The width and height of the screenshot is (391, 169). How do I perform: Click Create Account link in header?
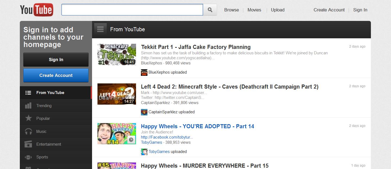tap(329, 10)
